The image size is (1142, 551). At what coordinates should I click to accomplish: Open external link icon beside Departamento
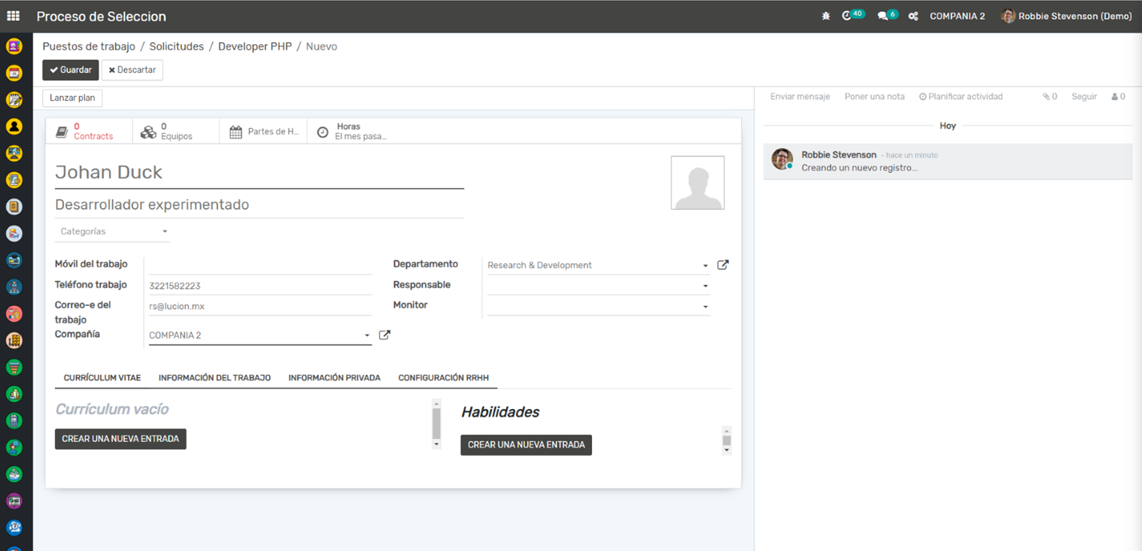click(x=722, y=265)
